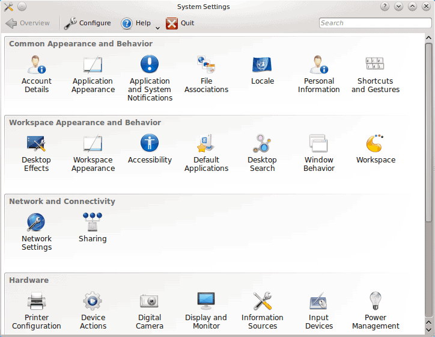The height and width of the screenshot is (337, 435).
Task: Expand the toolbar overflow arrow next to Help
Action: 157,27
